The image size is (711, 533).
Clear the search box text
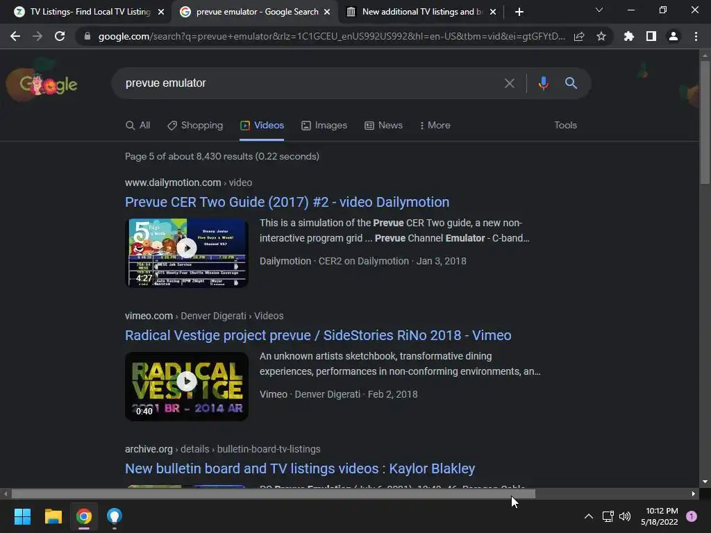click(509, 83)
